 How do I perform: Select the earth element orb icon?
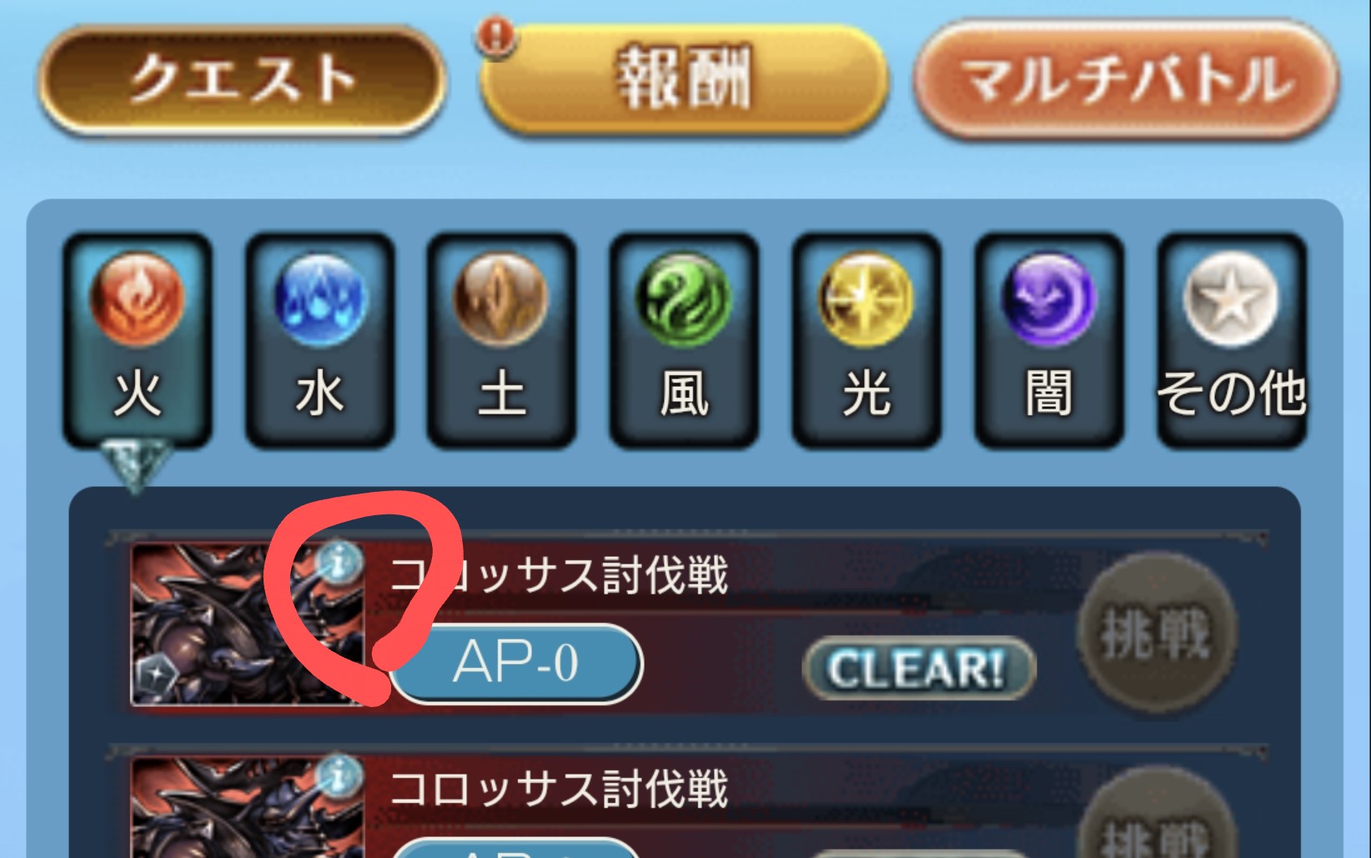tap(501, 299)
